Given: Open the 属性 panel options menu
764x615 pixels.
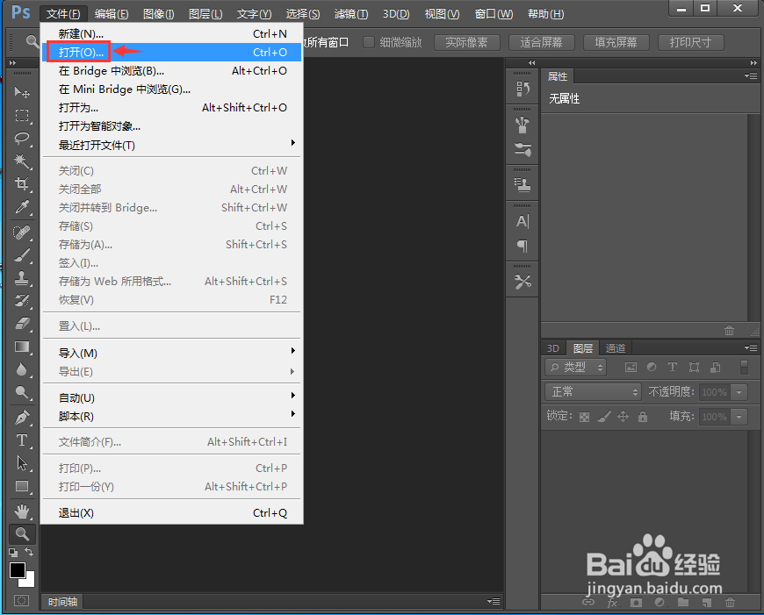Looking at the screenshot, I should (751, 76).
